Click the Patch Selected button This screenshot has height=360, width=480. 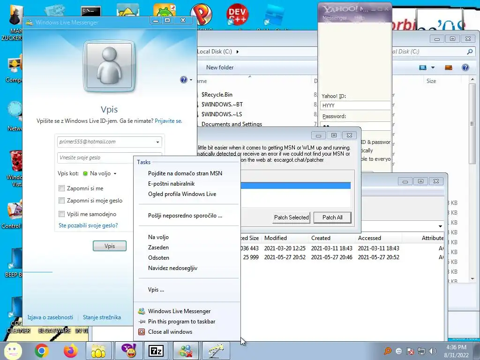[291, 217]
